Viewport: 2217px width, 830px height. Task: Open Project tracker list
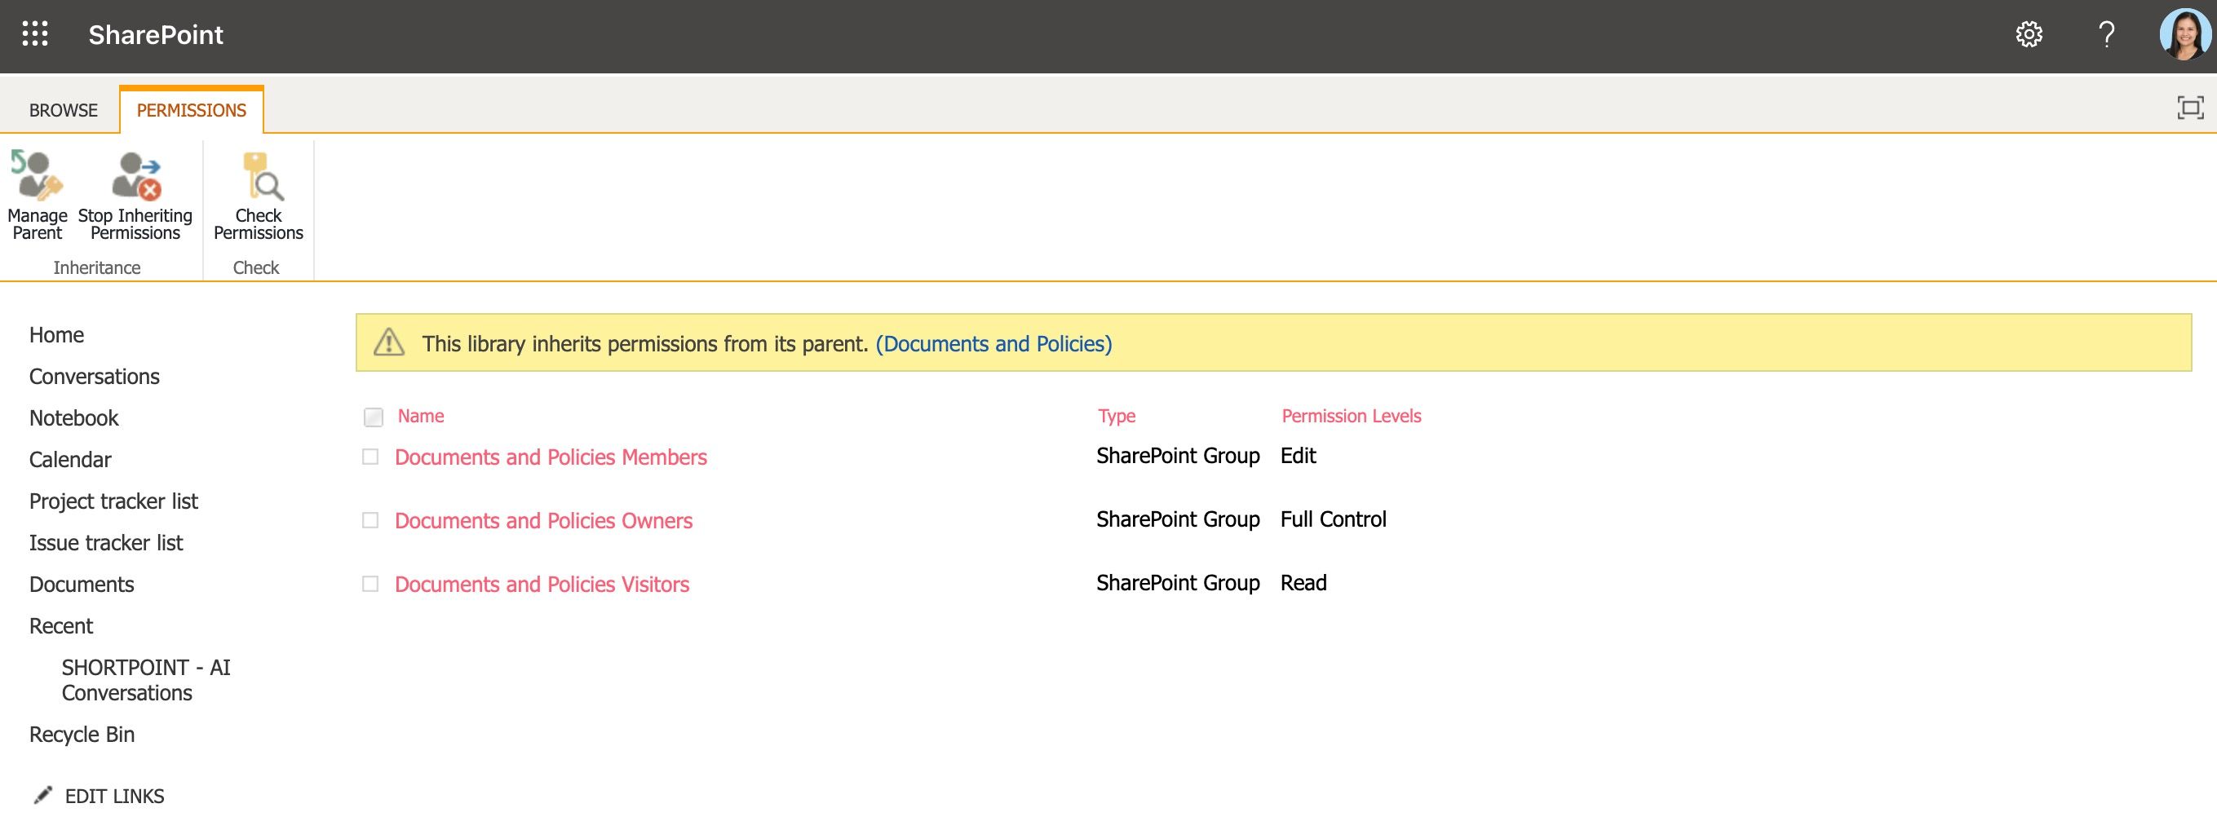tap(113, 501)
